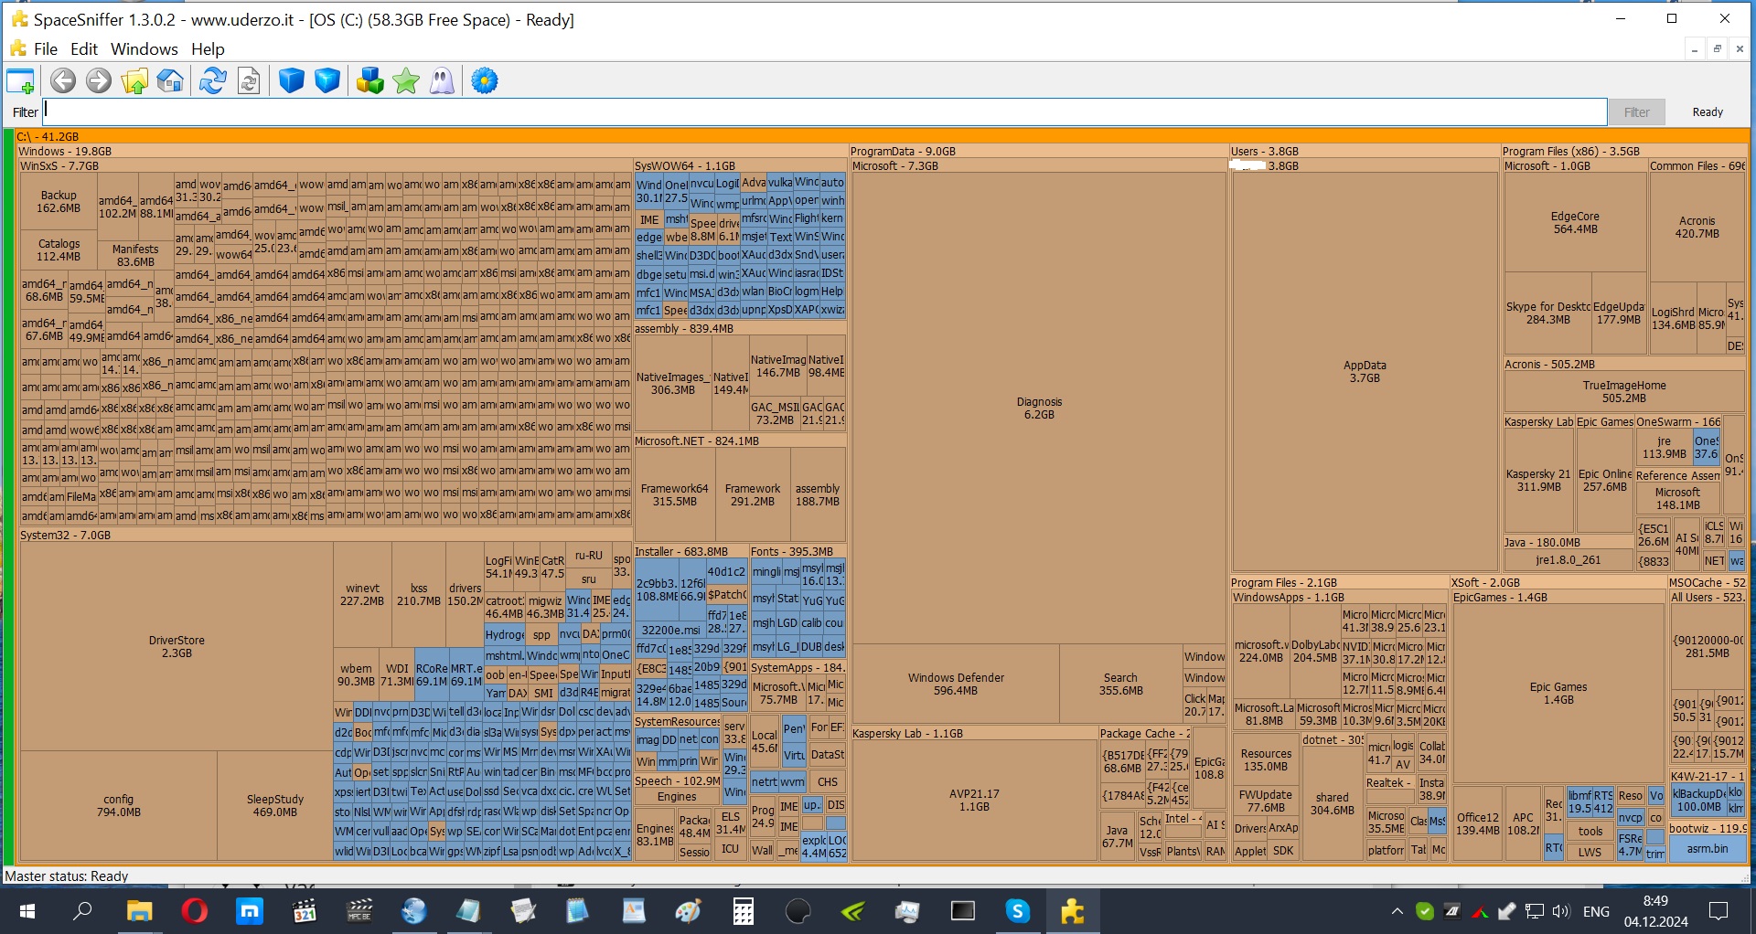This screenshot has width=1756, height=934.
Task: Select the Kaspersky 21 311.9MB block
Action: click(1539, 481)
